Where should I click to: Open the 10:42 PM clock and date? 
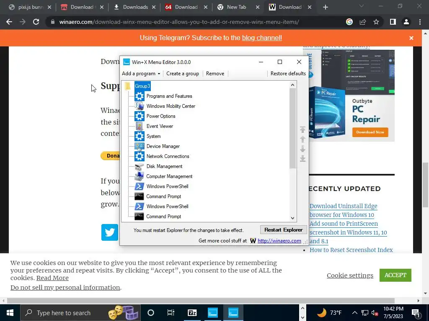pos(393,313)
